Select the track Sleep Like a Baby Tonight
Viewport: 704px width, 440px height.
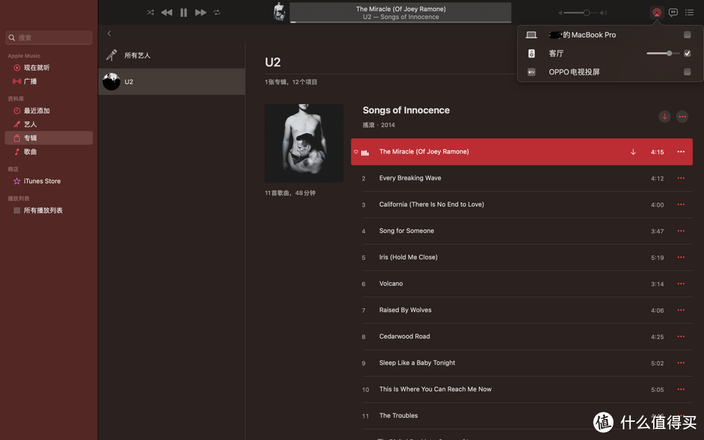coord(521,363)
